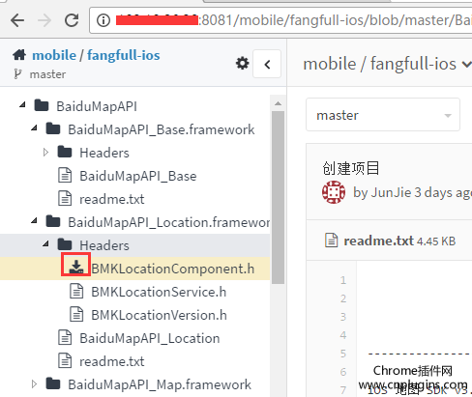Collapse the sidebar with the chevron toggle
The width and height of the screenshot is (472, 397).
pos(267,64)
